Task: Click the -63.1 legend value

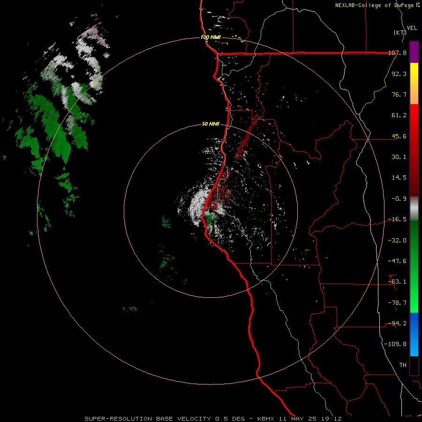Action: point(397,282)
